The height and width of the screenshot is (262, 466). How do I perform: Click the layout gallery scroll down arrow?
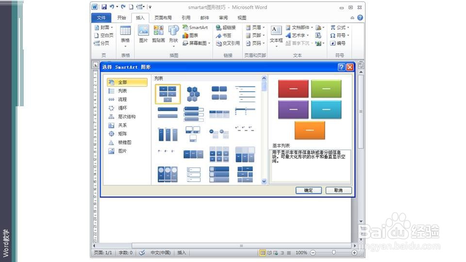click(264, 181)
